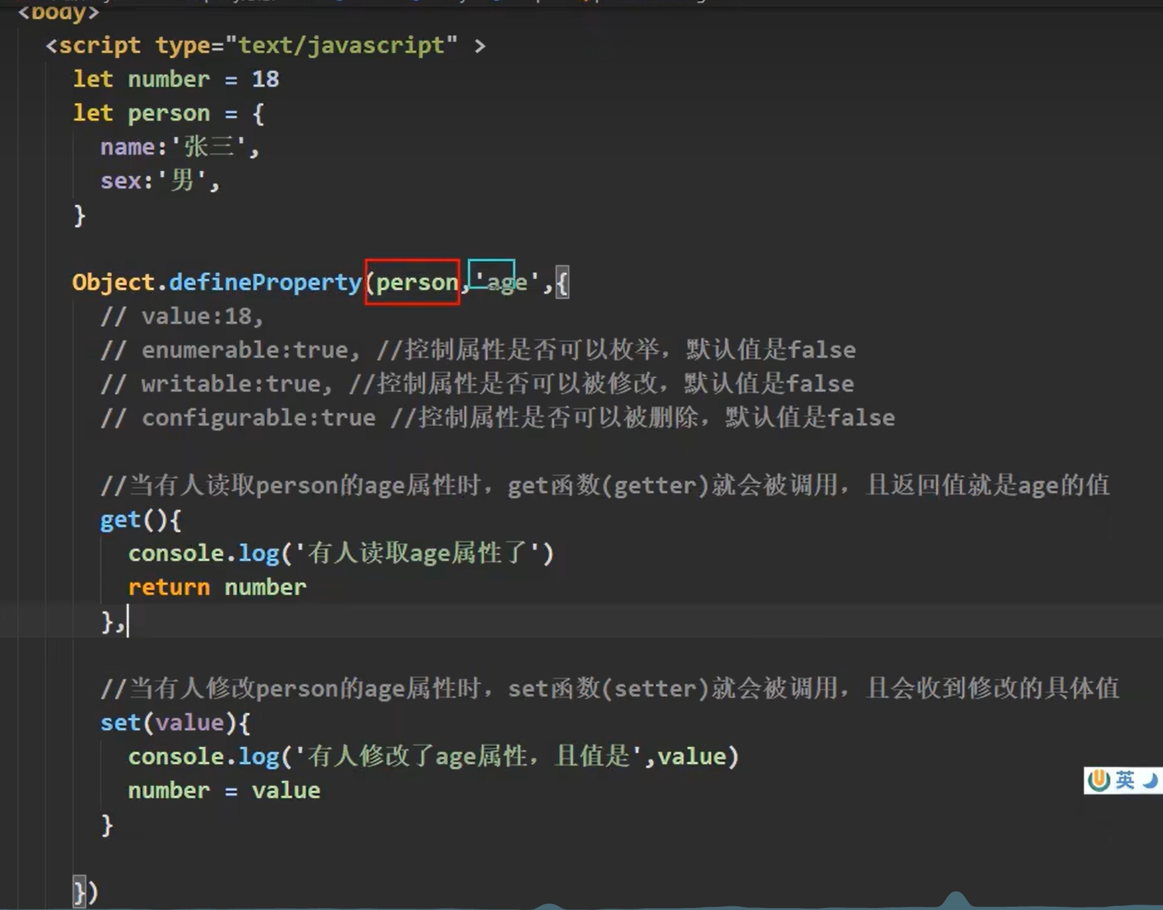
Task: Click the "let number" declaration keyword
Action: (x=93, y=79)
